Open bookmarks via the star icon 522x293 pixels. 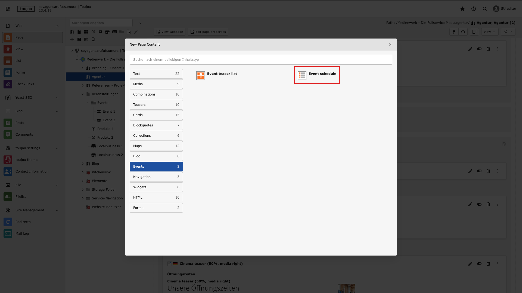[462, 9]
